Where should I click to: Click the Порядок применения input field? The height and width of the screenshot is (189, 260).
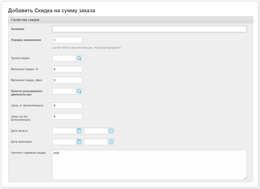[x=67, y=40]
